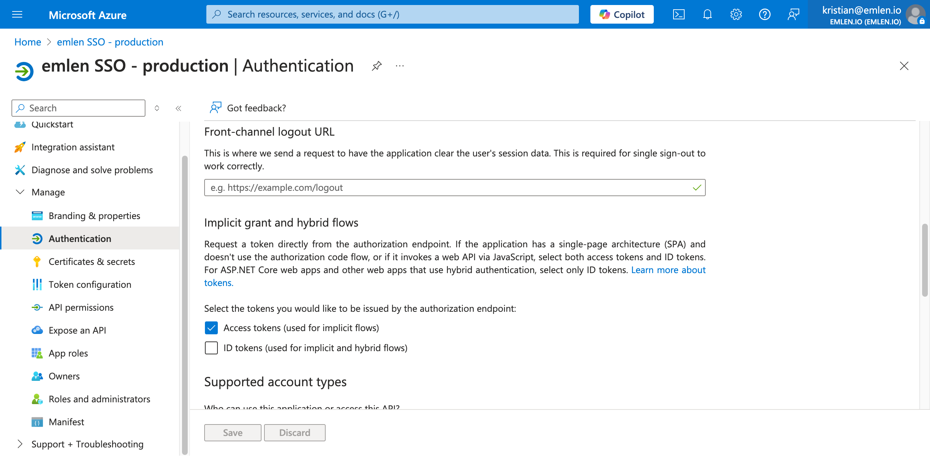
Task: Click Learn more about tokens link
Action: point(668,270)
